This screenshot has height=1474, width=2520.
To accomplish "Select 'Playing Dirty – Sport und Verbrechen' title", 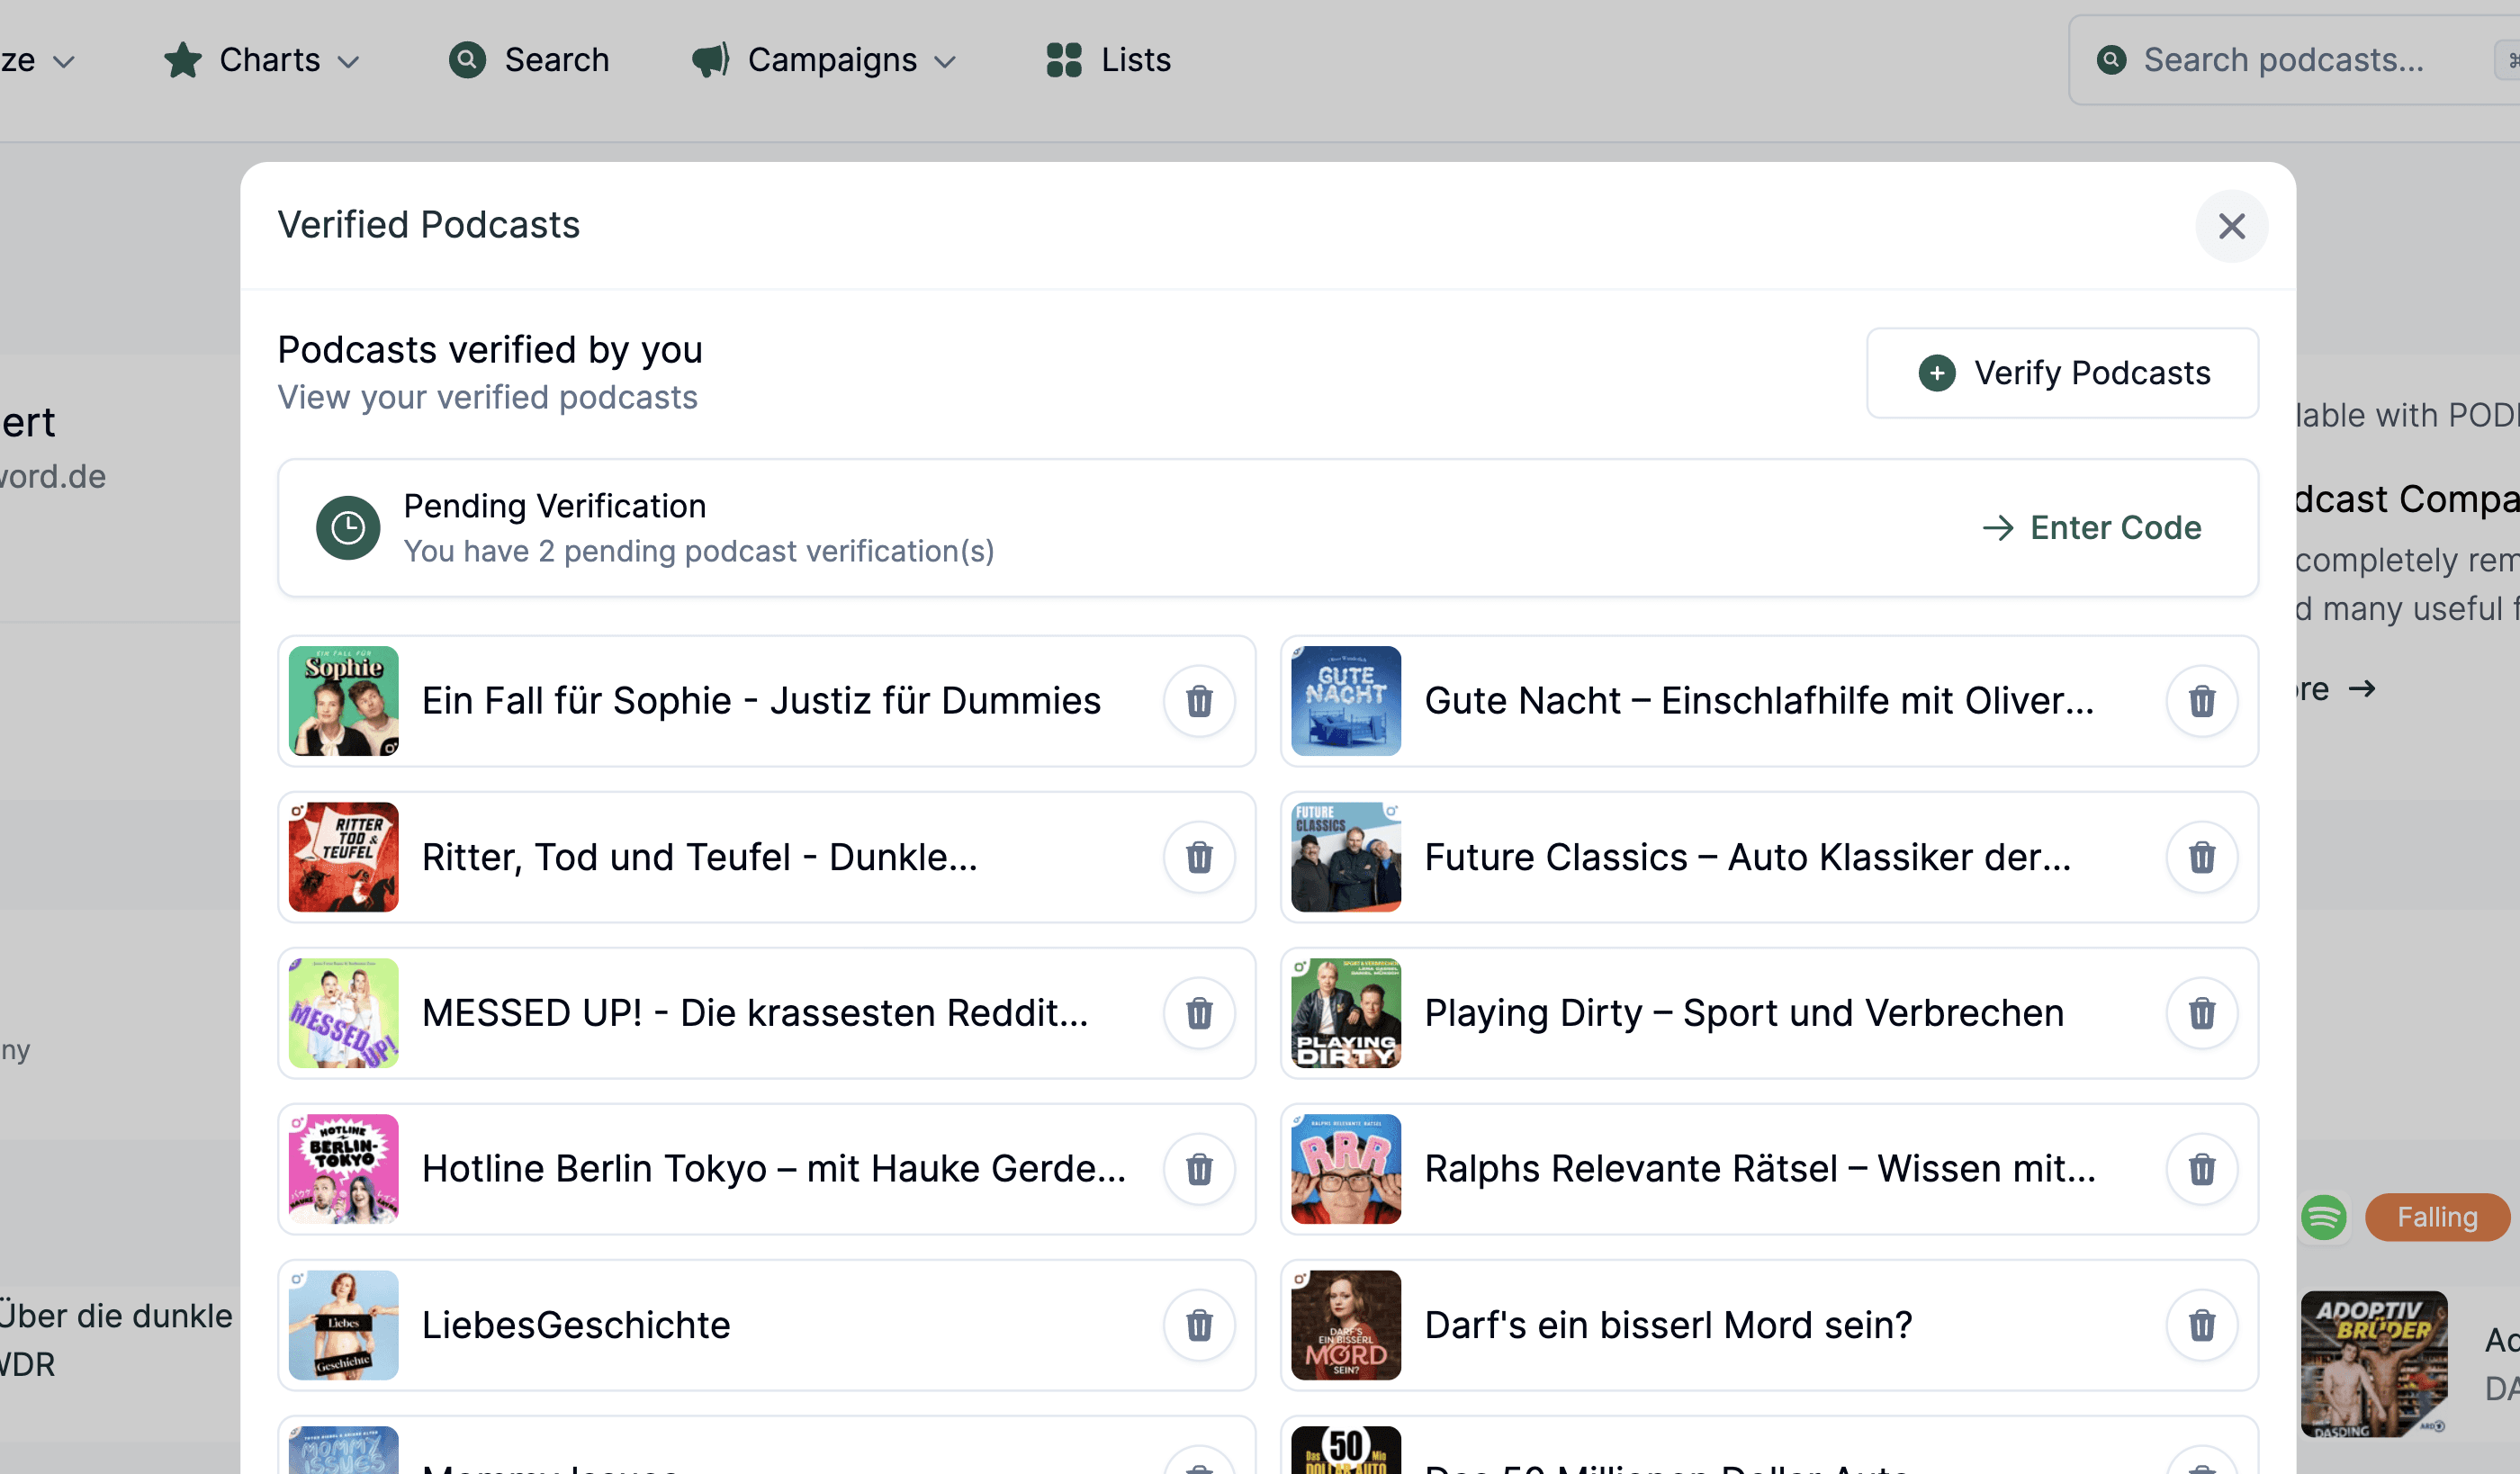I will click(1745, 1013).
